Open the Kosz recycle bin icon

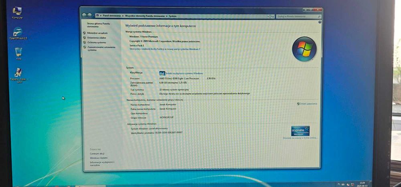(18, 54)
